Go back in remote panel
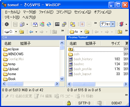 click(96, 32)
